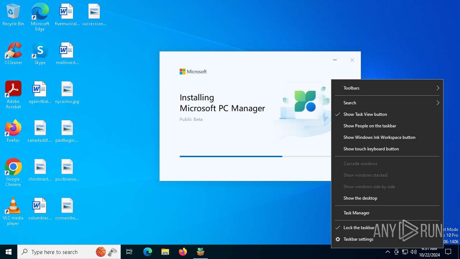Toggle Lock the taskbar option

pos(387,228)
